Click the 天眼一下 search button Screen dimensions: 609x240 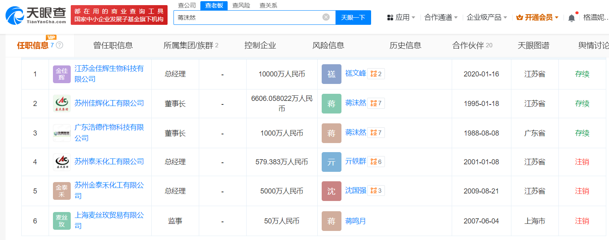(x=353, y=17)
